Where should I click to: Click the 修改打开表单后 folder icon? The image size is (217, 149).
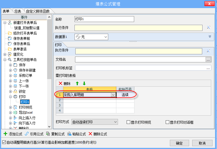[x=10, y=33]
